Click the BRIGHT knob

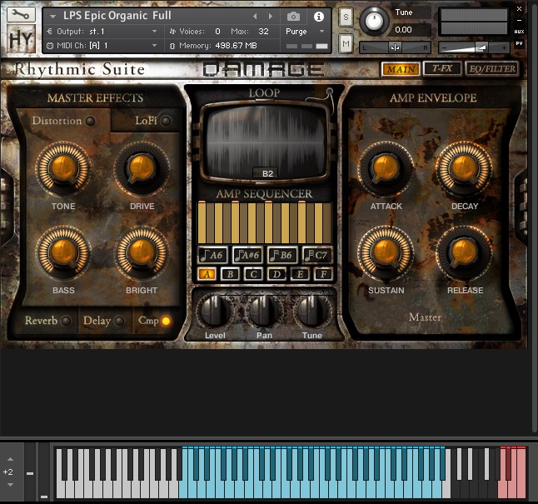pyautogui.click(x=142, y=253)
